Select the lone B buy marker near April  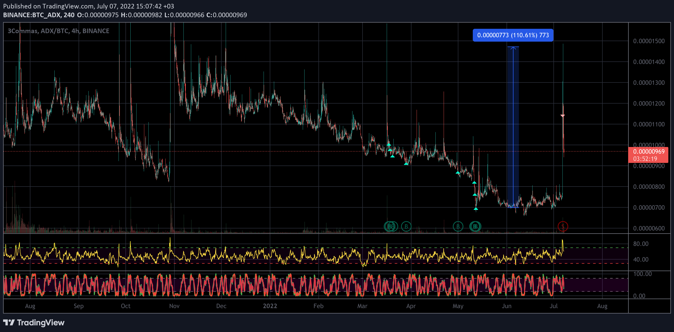click(x=406, y=226)
